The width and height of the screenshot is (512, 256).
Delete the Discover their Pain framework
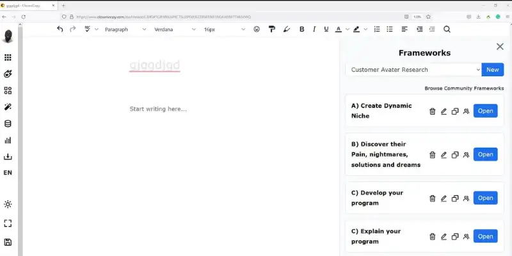(433, 155)
